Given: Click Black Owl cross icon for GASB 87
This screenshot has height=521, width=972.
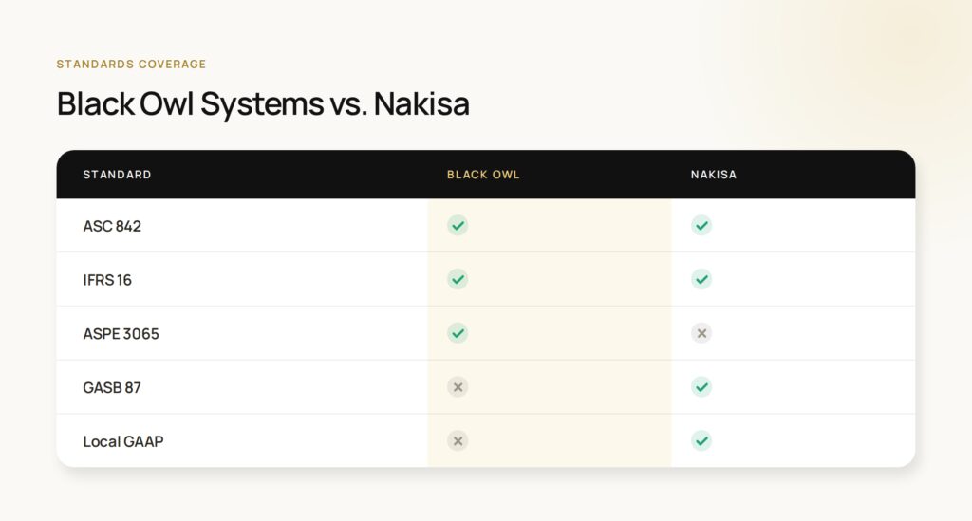Looking at the screenshot, I should tap(458, 387).
